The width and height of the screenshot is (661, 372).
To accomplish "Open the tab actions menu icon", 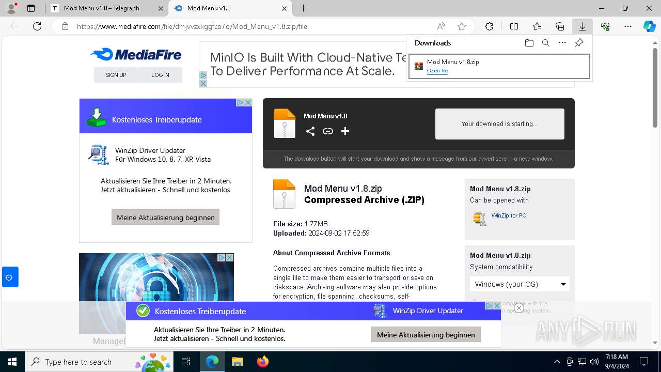I will (31, 8).
